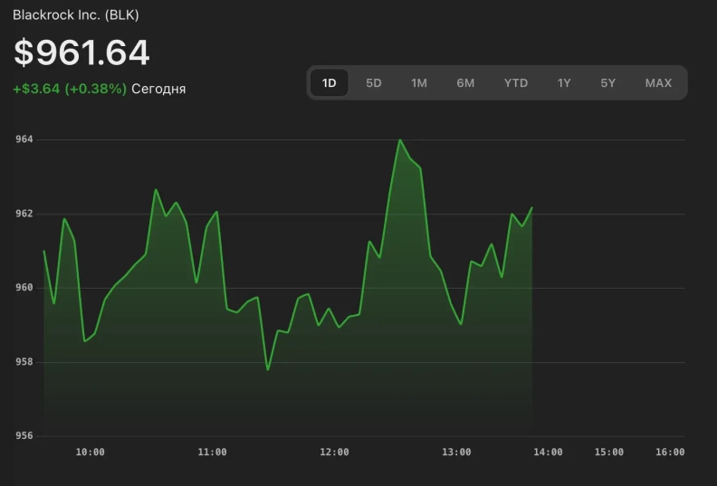Select the 1D time range tab

(330, 83)
